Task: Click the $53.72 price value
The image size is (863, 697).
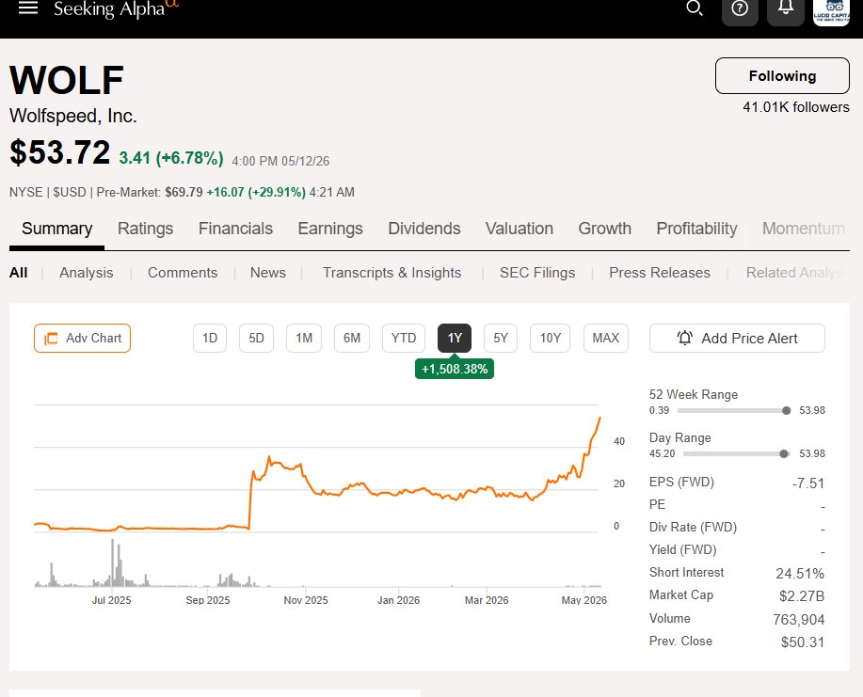Action: pyautogui.click(x=60, y=152)
